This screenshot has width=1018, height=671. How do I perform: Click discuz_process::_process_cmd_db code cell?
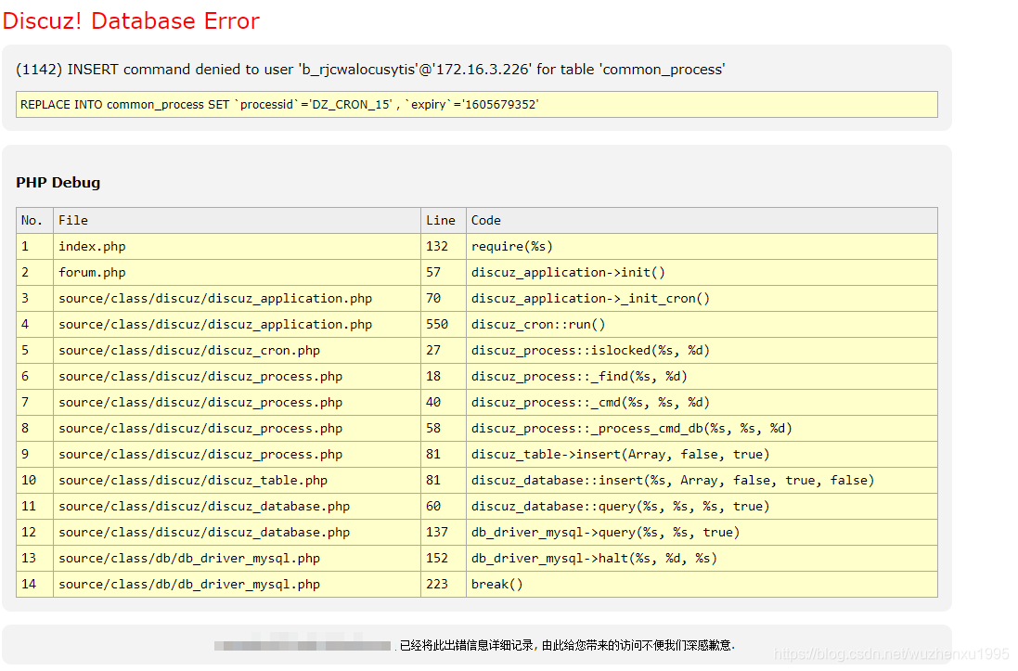tap(702, 429)
